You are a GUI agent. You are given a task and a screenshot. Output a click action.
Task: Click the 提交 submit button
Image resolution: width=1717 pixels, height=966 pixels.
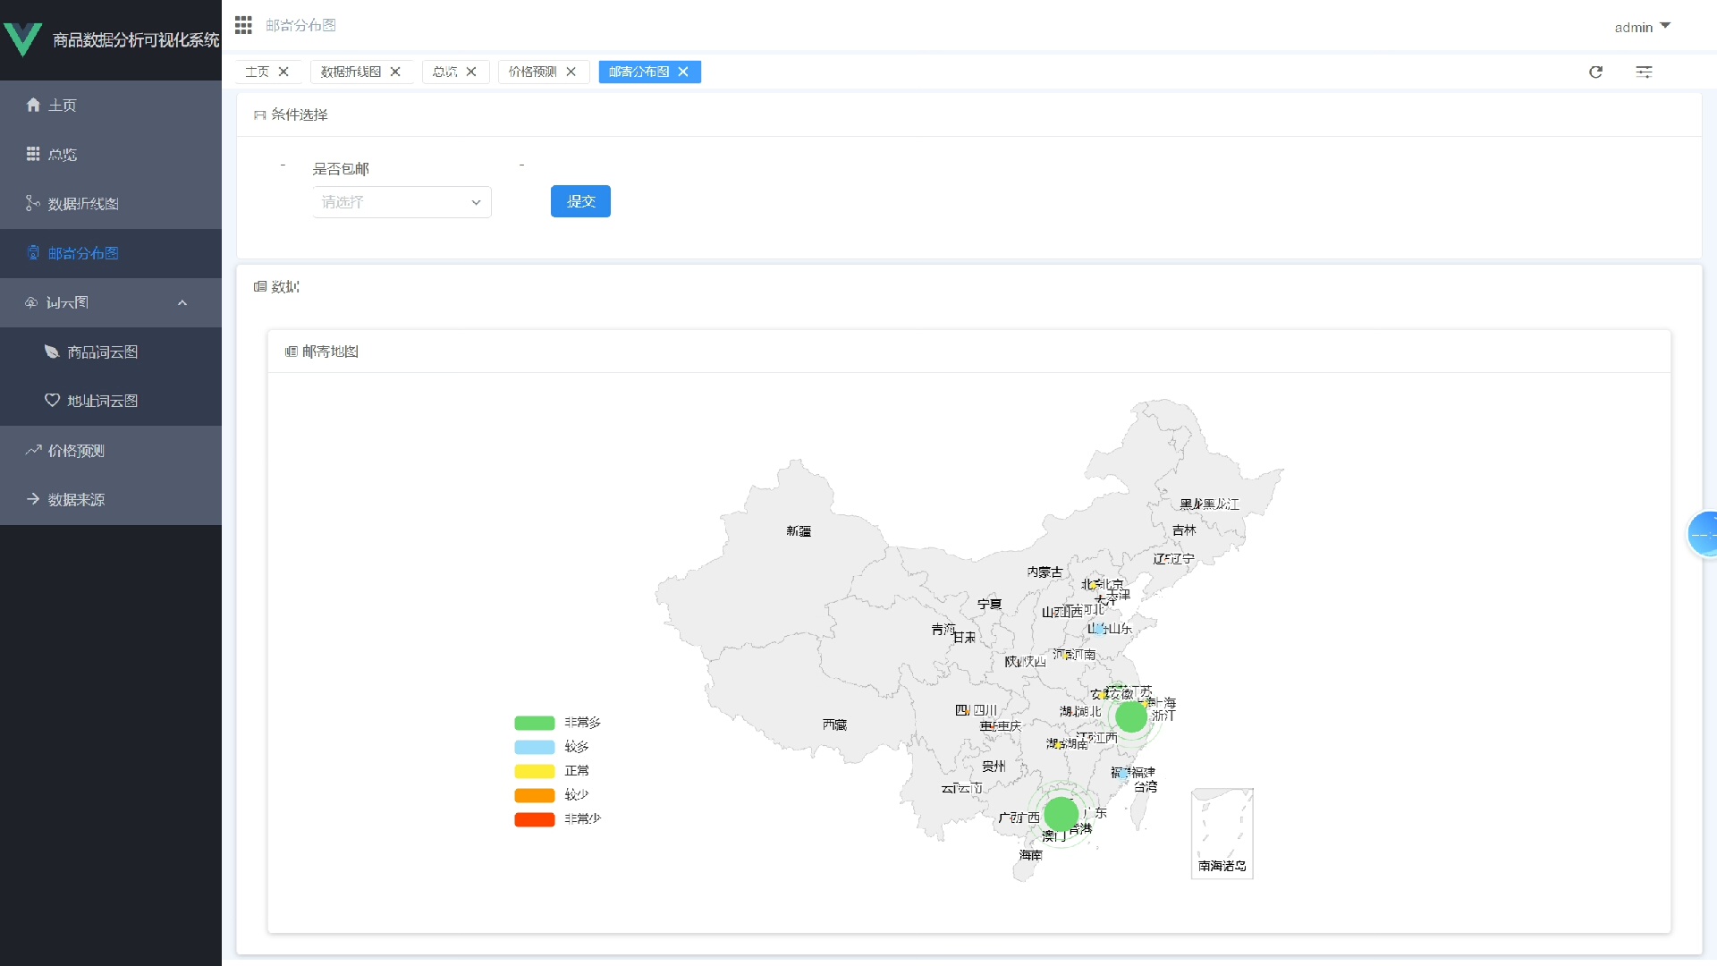click(580, 201)
